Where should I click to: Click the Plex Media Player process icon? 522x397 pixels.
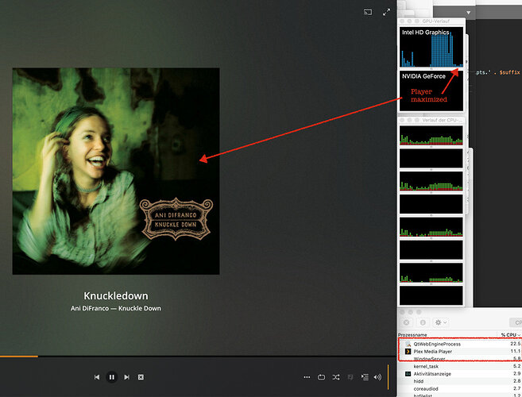click(408, 352)
